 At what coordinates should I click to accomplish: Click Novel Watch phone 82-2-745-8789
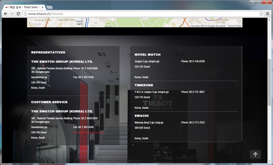[x=193, y=61]
